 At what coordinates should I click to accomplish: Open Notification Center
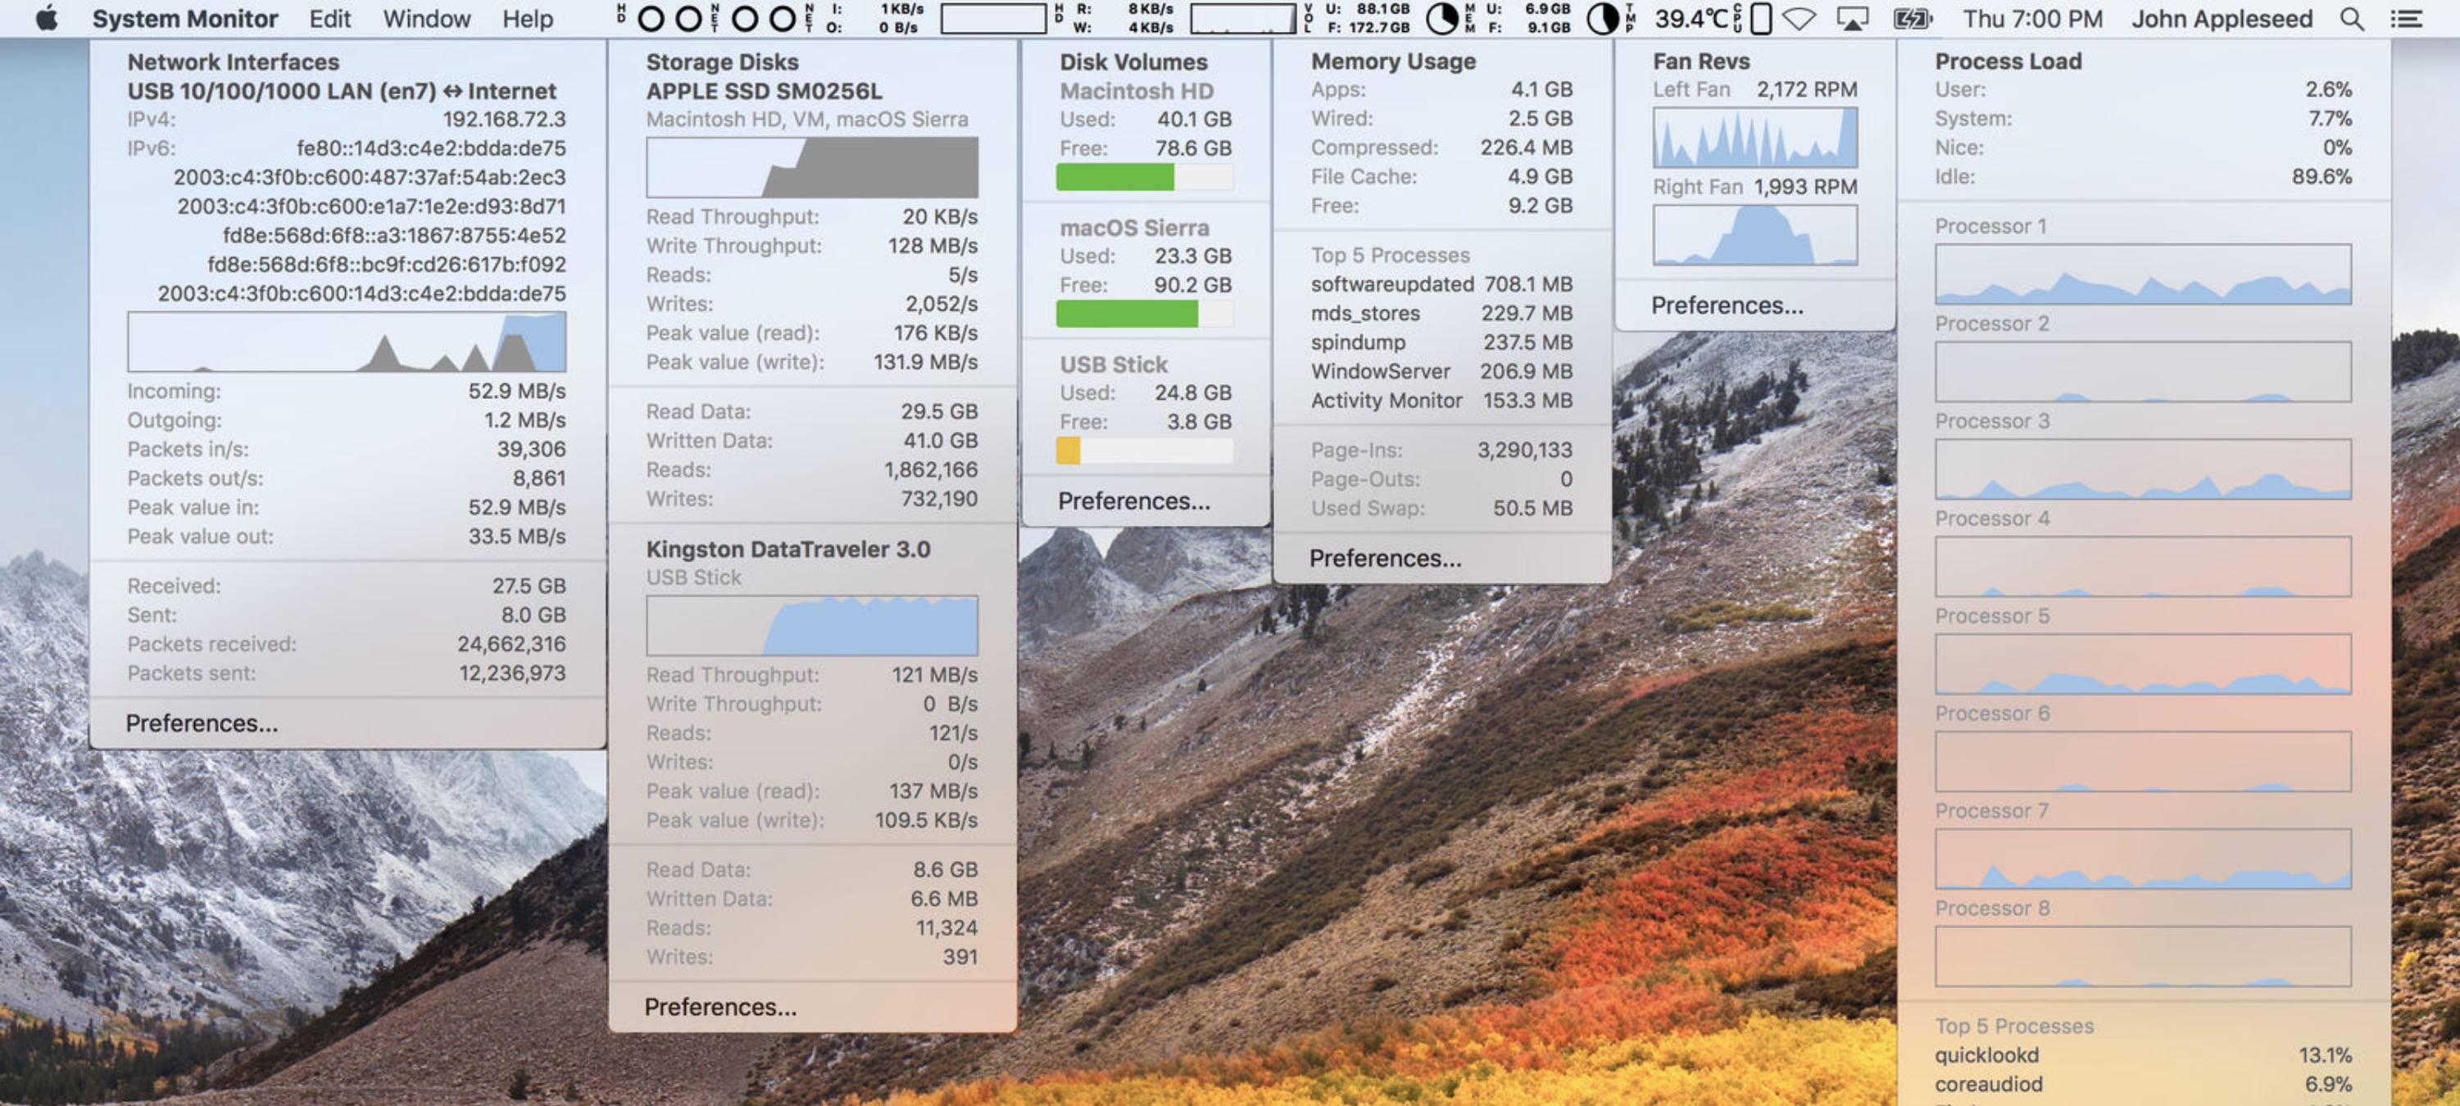[x=2408, y=18]
